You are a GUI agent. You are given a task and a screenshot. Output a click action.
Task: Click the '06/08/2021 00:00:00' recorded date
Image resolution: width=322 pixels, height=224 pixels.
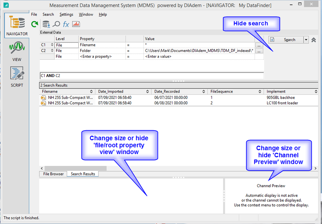pyautogui.click(x=171, y=103)
